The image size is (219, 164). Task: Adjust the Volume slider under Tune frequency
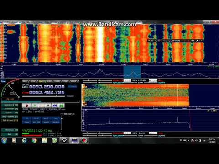pyautogui.click(x=43, y=96)
